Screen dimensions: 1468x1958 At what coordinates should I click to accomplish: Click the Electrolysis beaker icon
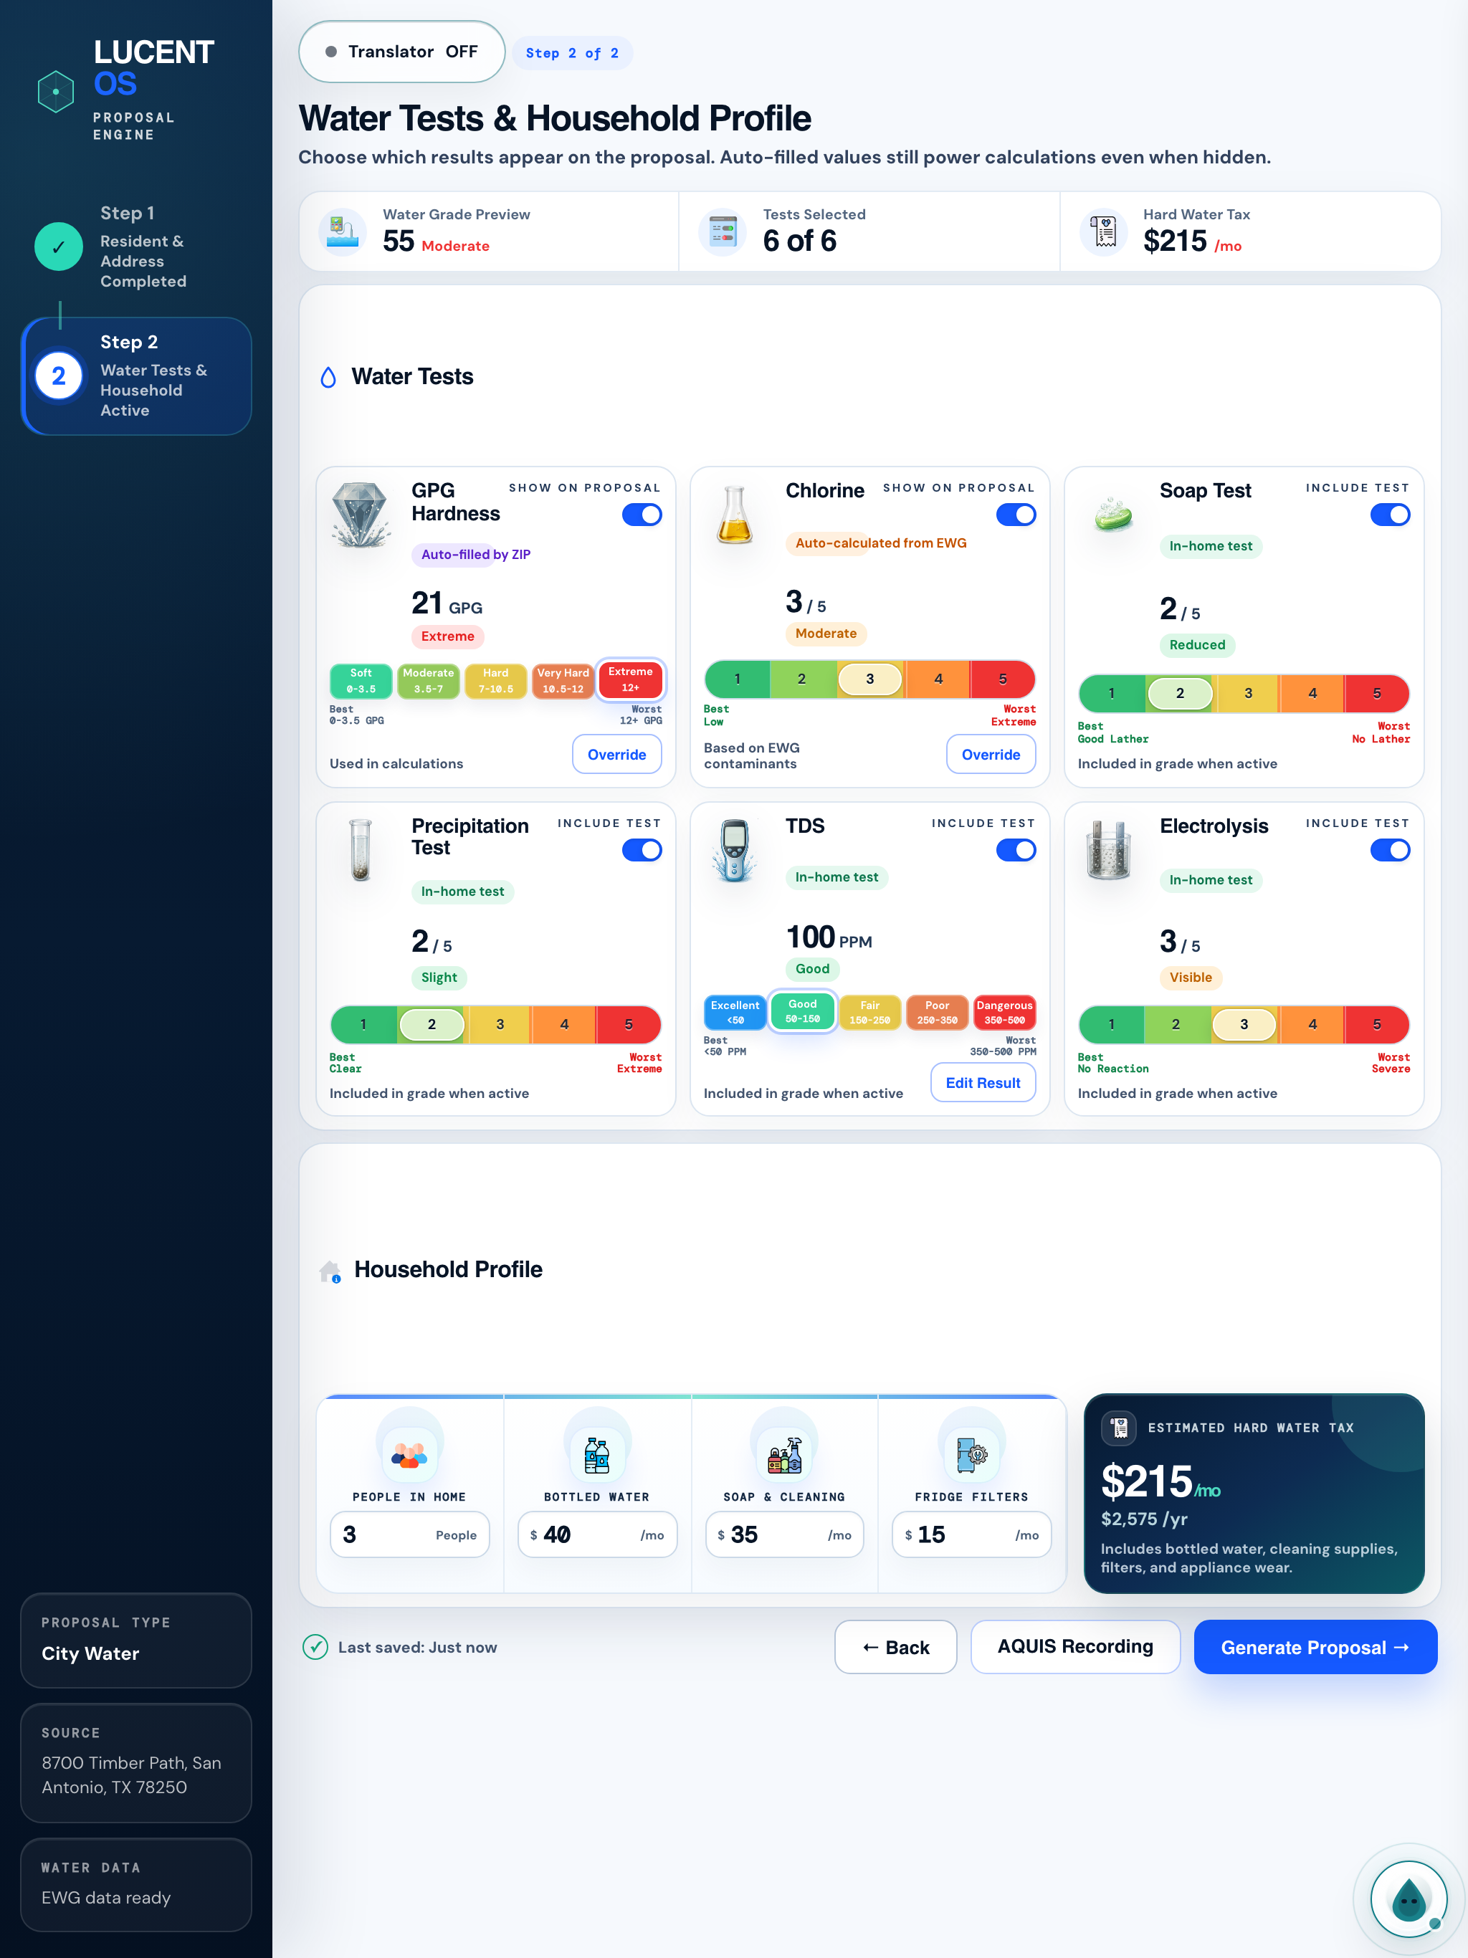click(x=1108, y=850)
